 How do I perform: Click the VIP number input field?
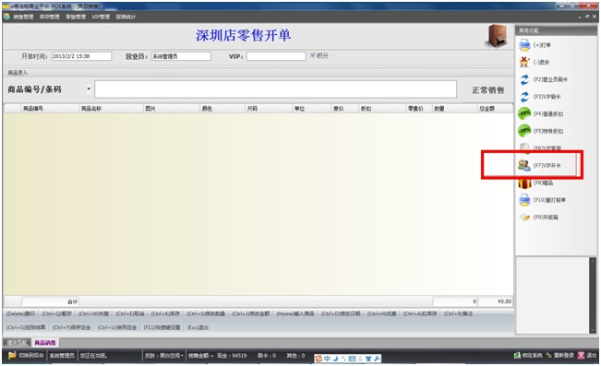pos(276,56)
